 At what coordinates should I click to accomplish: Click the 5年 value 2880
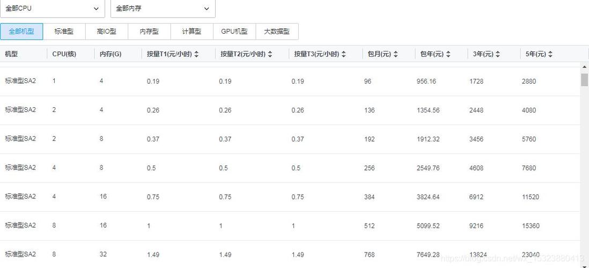(529, 81)
